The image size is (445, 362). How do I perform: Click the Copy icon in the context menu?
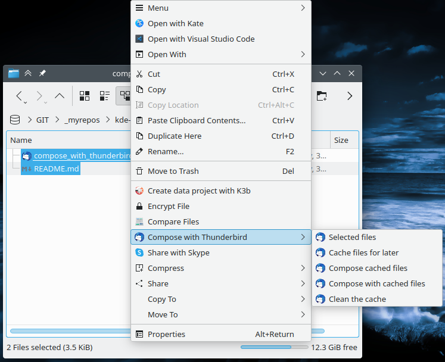(139, 89)
